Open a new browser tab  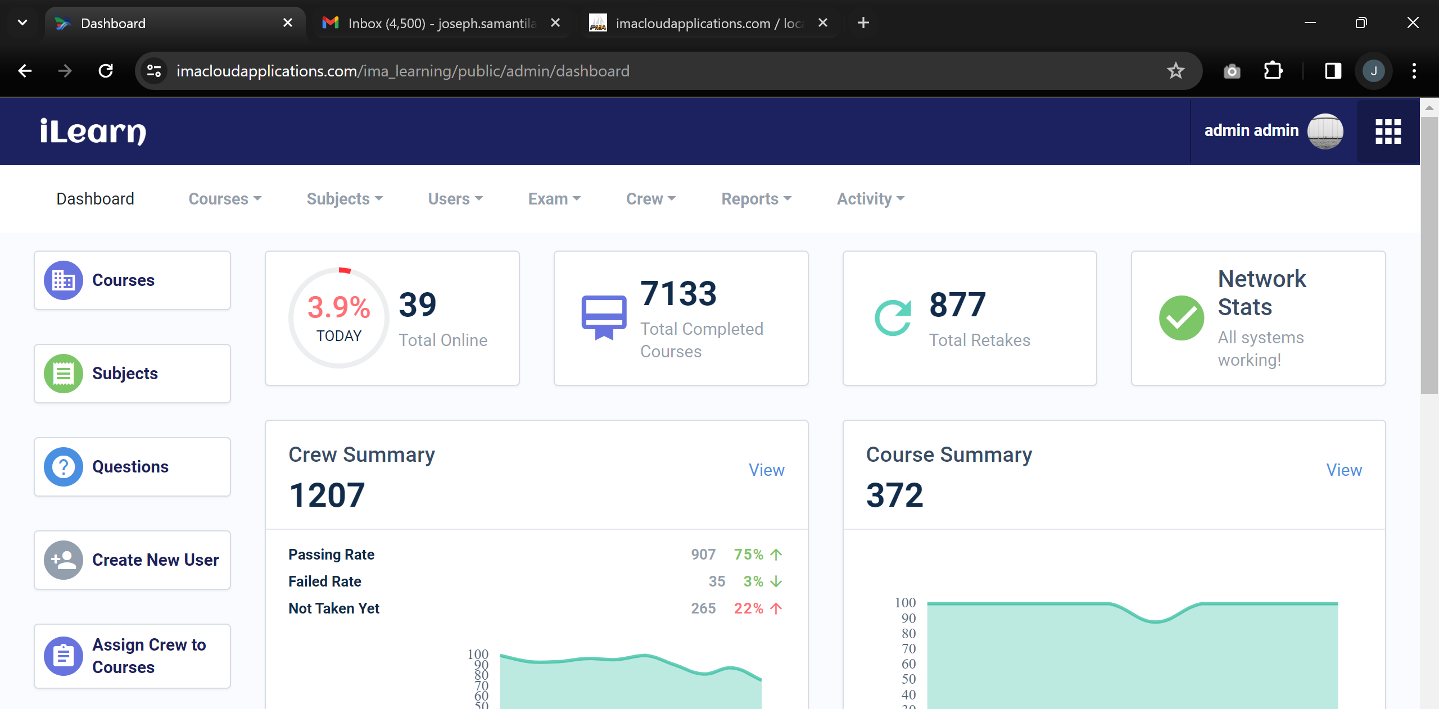pos(863,22)
